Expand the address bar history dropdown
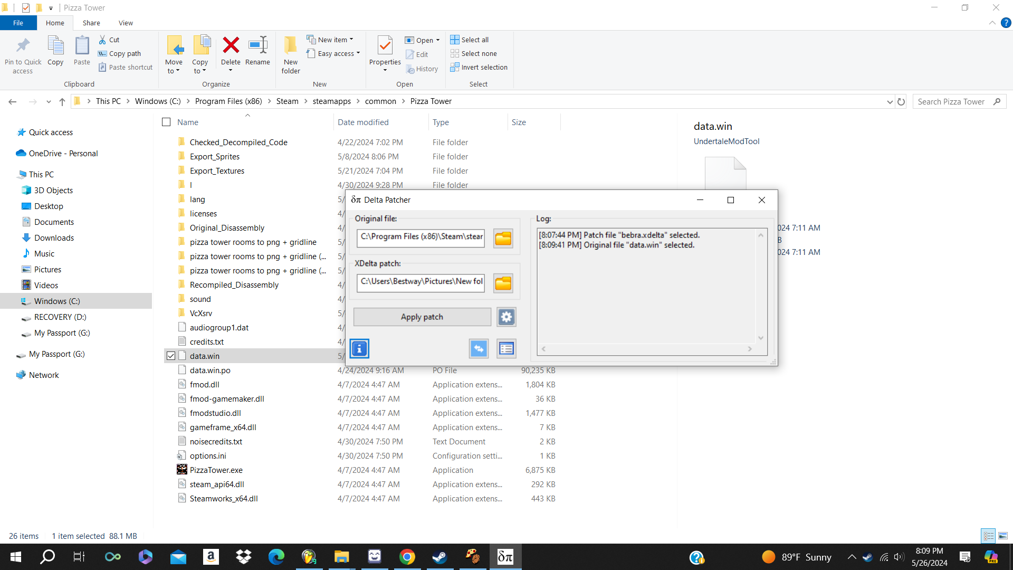The image size is (1013, 570). (x=890, y=101)
